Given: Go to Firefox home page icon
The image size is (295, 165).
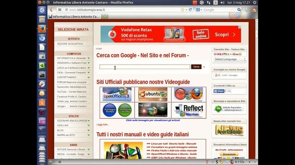Looking at the screenshot, I should (x=254, y=10).
